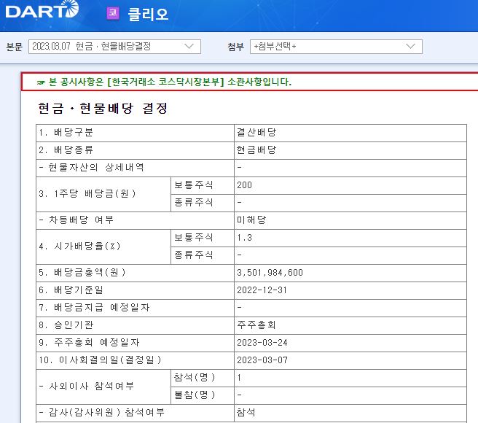Click the row label 9. 주주총회 예정일자
478x423 pixels.
pos(90,343)
